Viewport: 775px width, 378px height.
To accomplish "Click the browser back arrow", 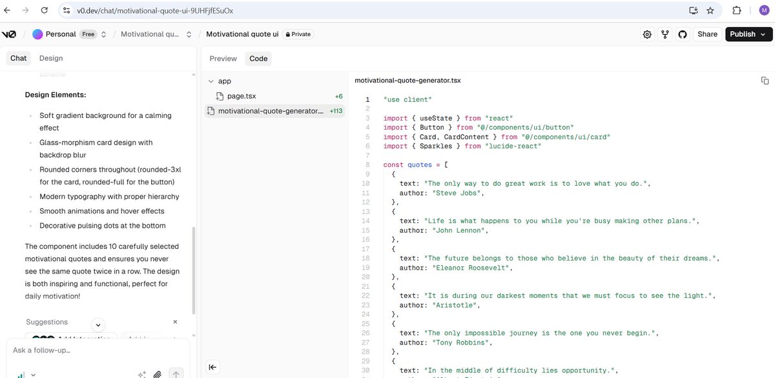I will pos(7,10).
